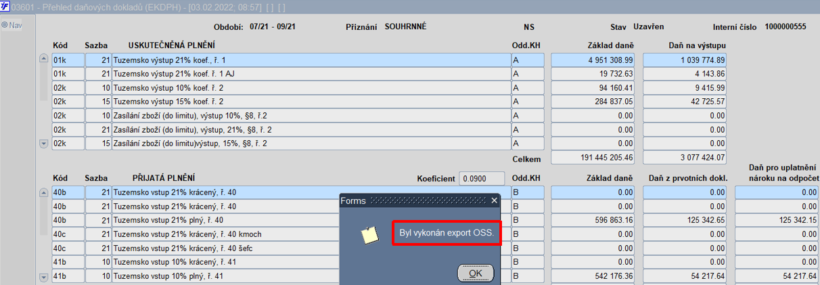The image size is (820, 285).
Task: Click the Přiznání value SOUHRNNÉ
Action: click(x=406, y=26)
